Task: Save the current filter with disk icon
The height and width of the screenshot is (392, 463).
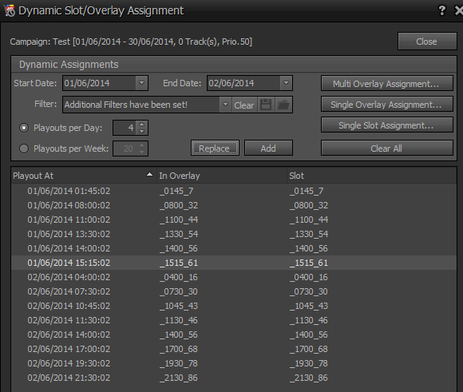Action: click(x=266, y=105)
